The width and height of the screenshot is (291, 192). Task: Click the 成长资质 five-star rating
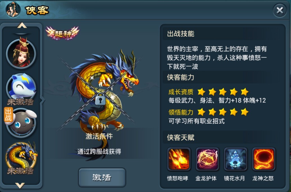[223, 92]
